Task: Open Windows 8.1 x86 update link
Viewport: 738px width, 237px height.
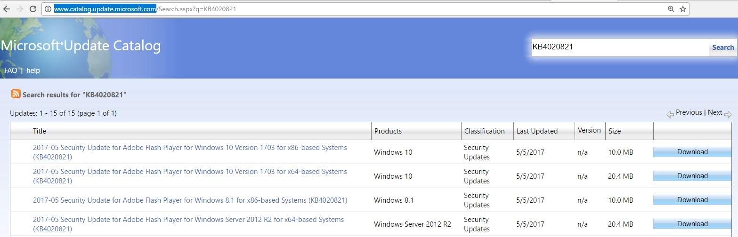Action: (x=190, y=200)
